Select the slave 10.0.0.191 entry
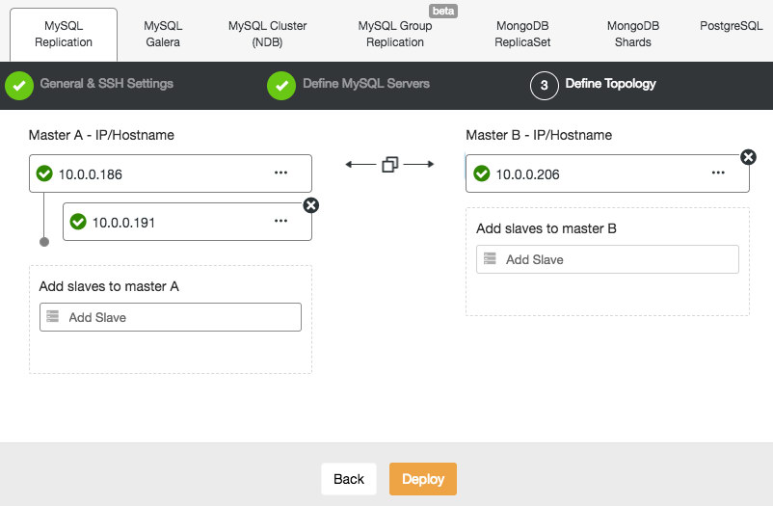The image size is (773, 506). 187,222
